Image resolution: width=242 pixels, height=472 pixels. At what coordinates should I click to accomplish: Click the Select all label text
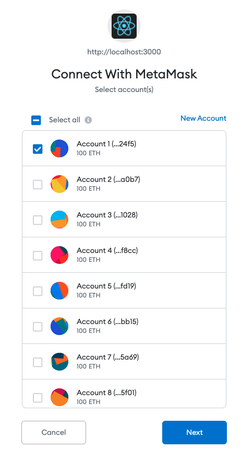(65, 120)
